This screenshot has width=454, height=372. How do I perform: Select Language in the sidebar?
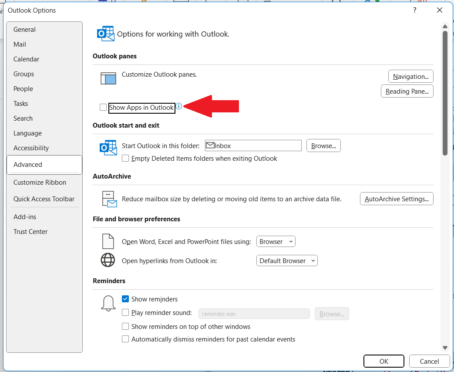pyautogui.click(x=44, y=133)
